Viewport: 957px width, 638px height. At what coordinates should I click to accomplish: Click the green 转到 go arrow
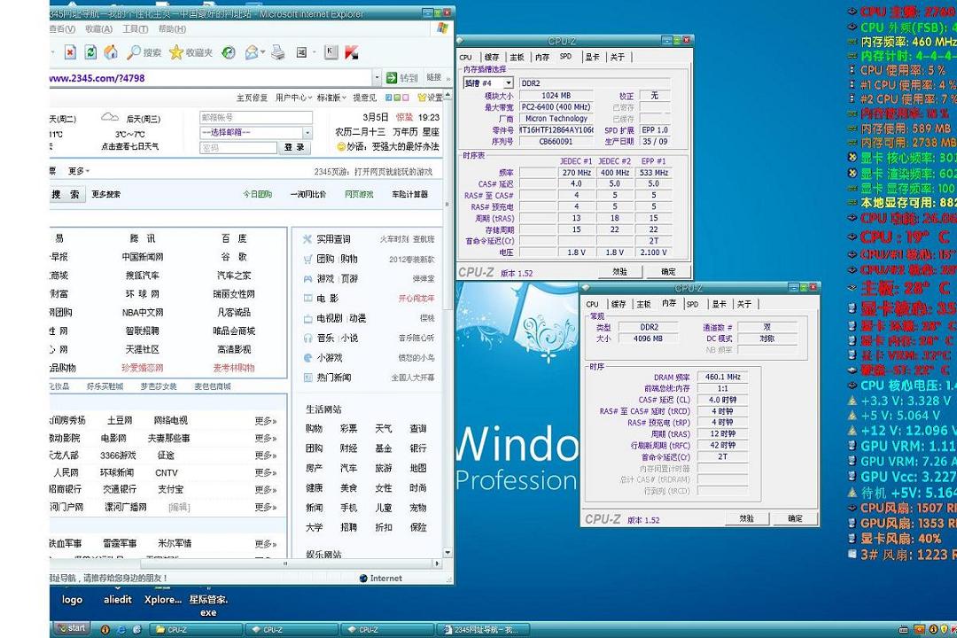pyautogui.click(x=392, y=78)
